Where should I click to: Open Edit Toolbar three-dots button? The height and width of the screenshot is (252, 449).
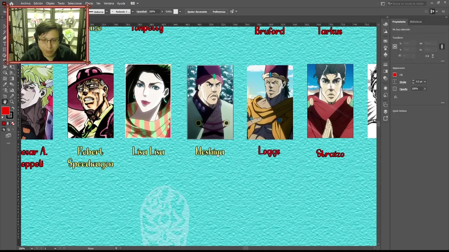pos(8,143)
